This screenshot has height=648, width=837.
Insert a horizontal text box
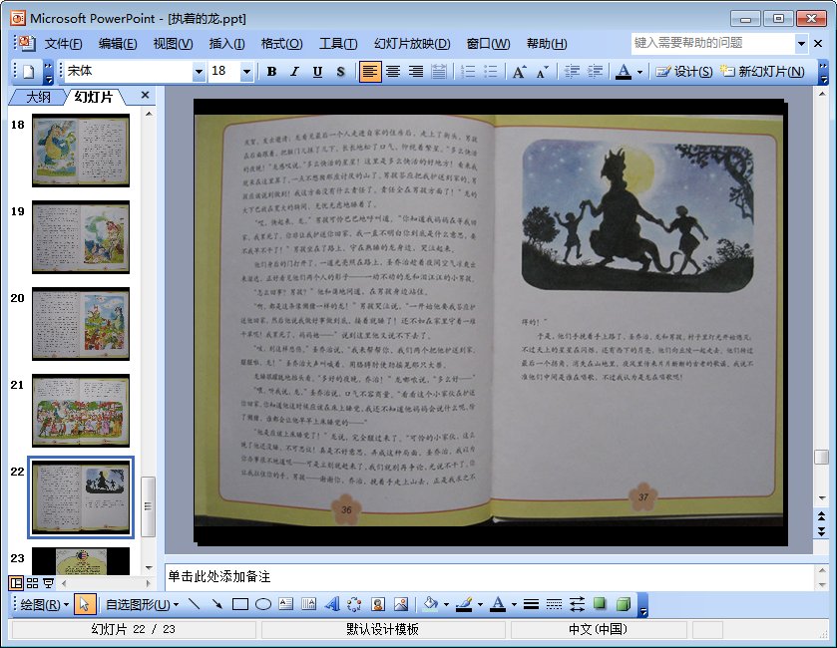[x=286, y=604]
